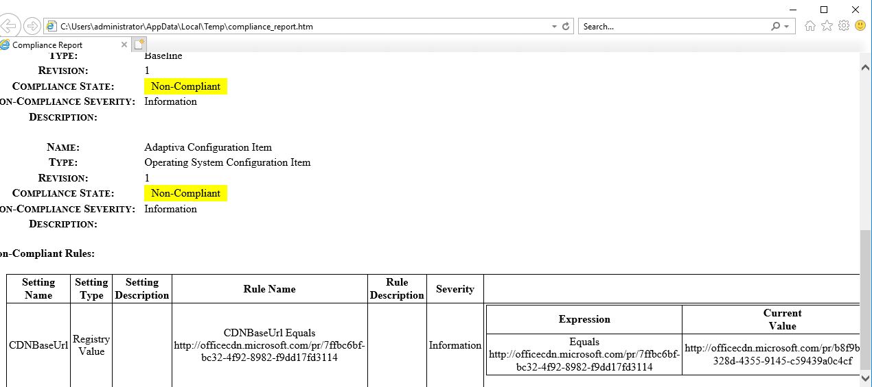Screen dimensions: 872x387
Task: Open a new tab button
Action: point(139,45)
